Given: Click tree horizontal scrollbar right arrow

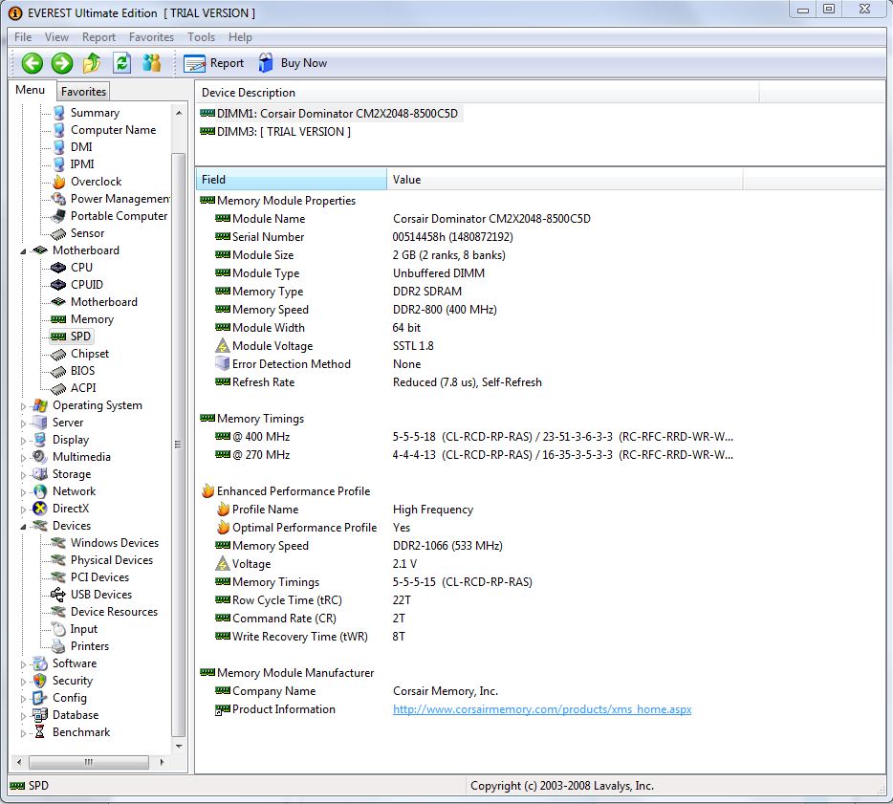Looking at the screenshot, I should pyautogui.click(x=162, y=762).
